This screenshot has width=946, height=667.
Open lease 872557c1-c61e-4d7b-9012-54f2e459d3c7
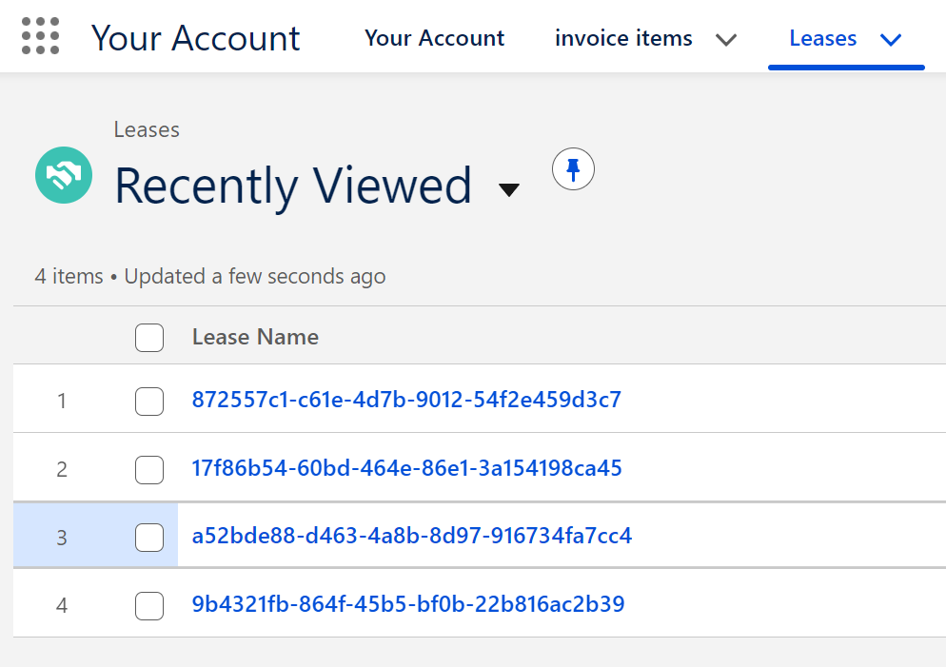coord(406,400)
